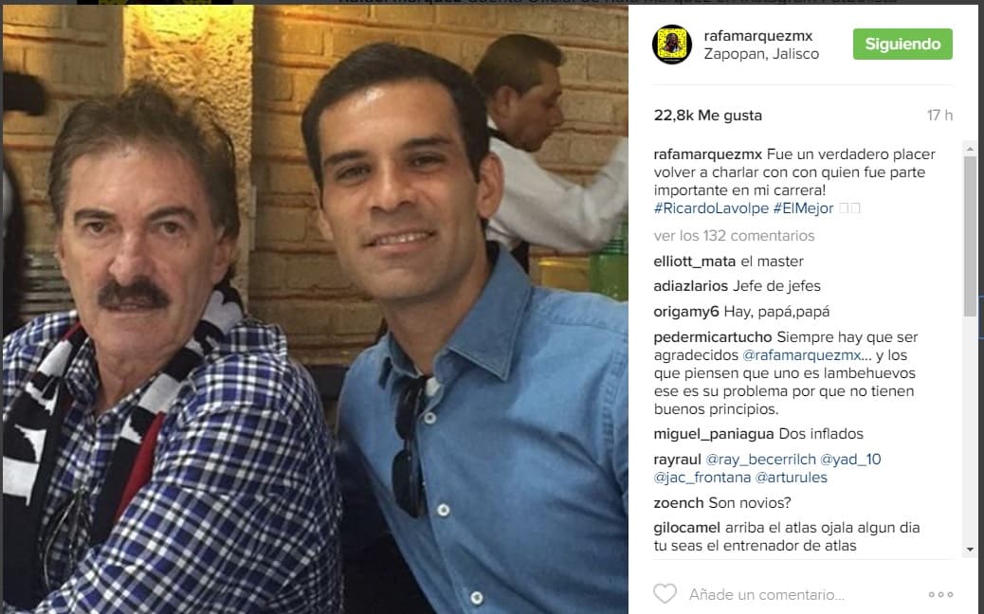984x614 pixels.
Task: Open rafamarquezmx profile avatar
Action: click(x=671, y=45)
